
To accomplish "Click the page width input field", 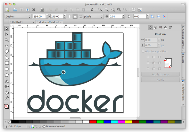I will click(39, 17).
